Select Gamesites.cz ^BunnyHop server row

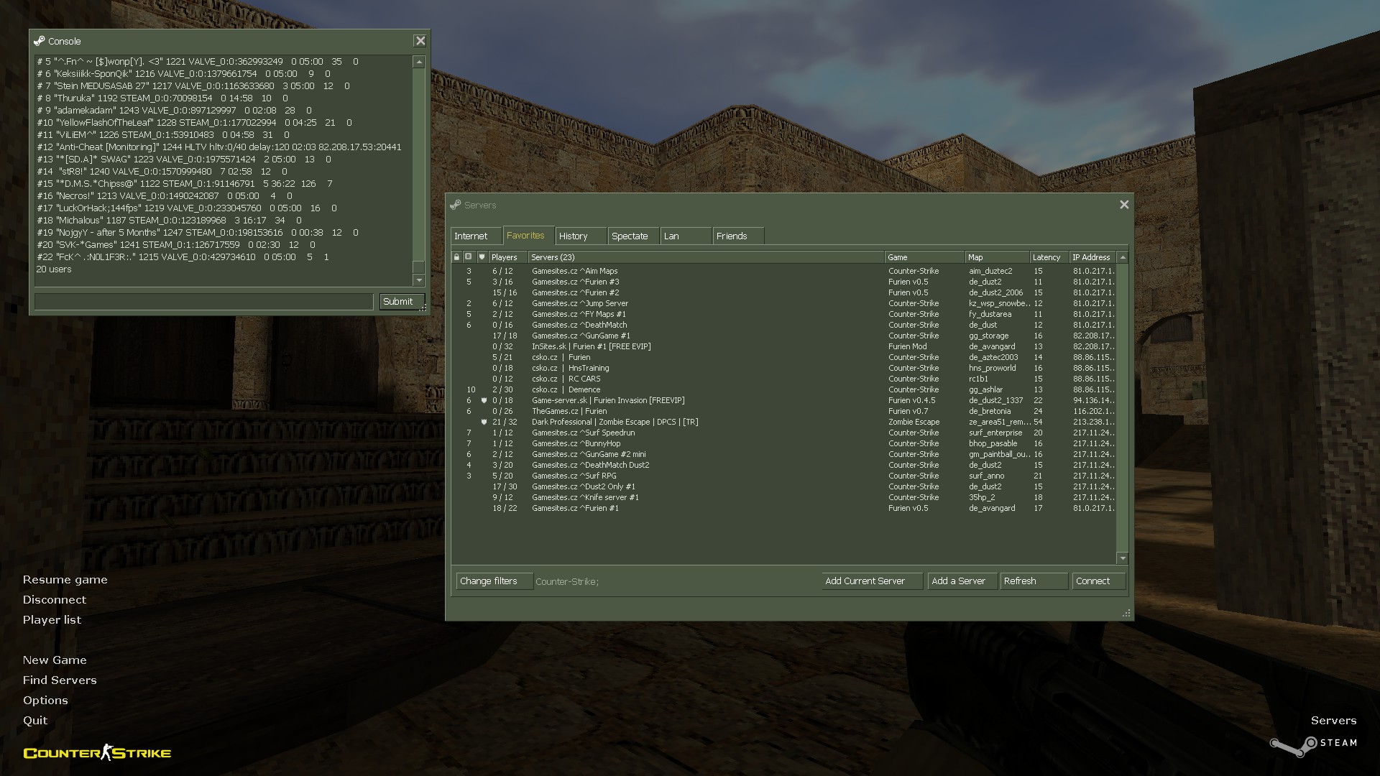[783, 443]
